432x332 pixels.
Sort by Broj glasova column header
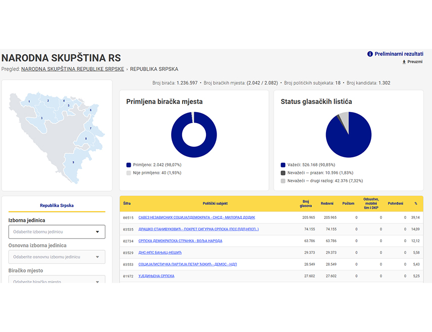point(305,204)
